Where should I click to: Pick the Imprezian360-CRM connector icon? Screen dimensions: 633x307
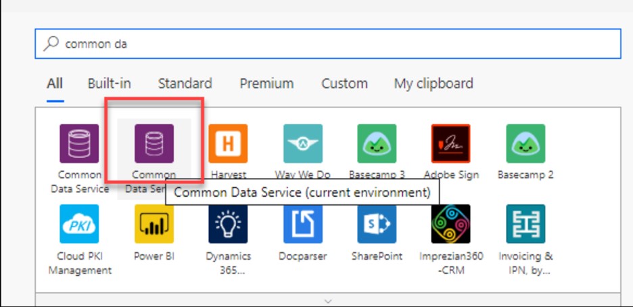click(451, 224)
